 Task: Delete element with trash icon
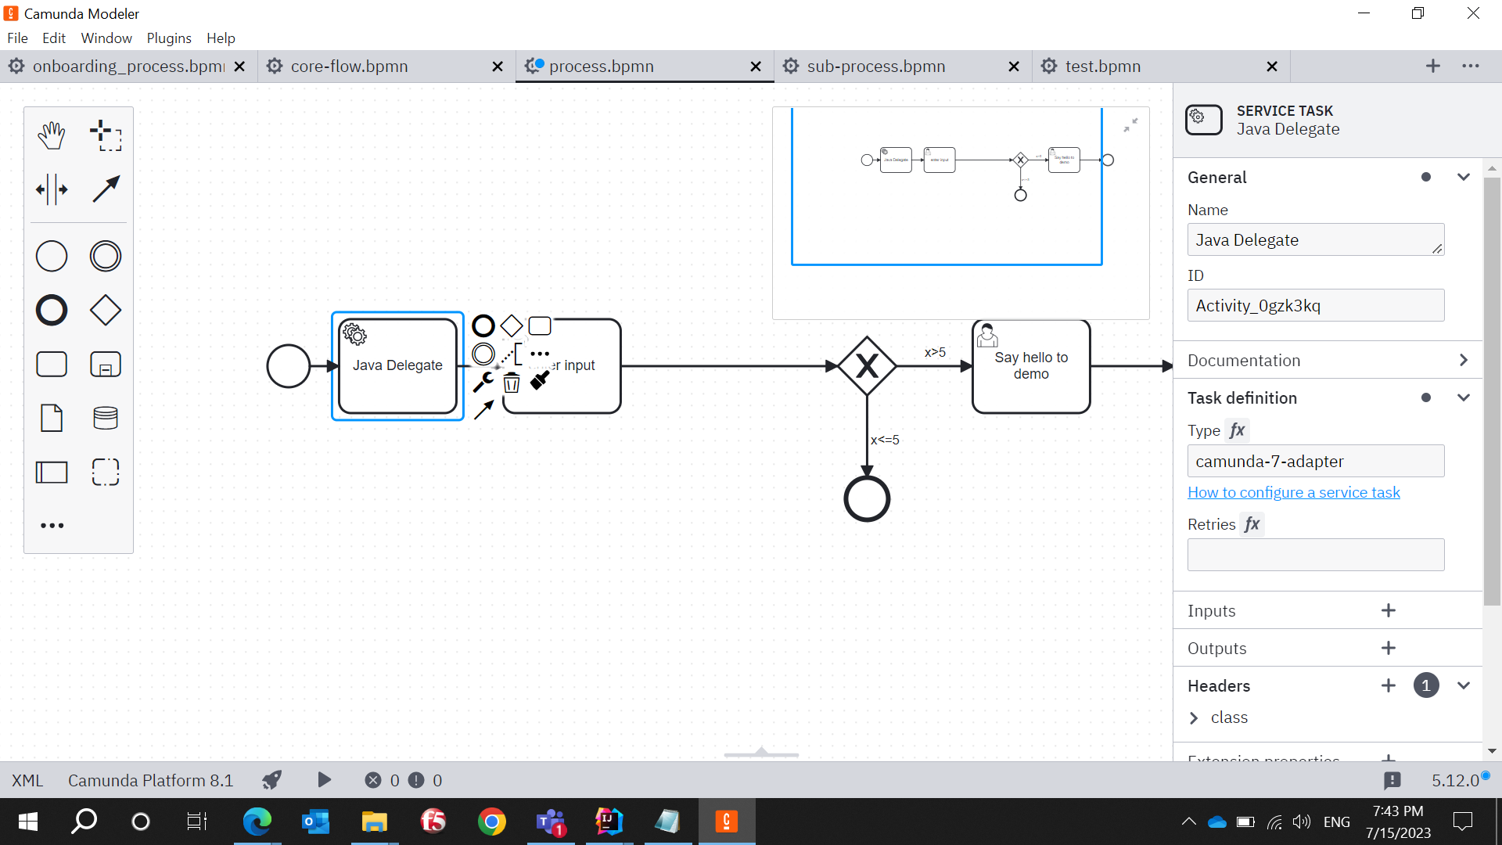(x=512, y=382)
